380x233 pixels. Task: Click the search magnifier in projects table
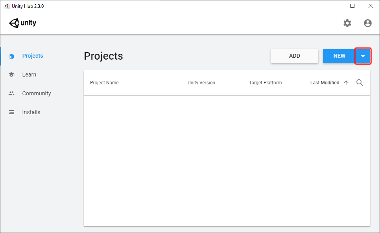360,83
